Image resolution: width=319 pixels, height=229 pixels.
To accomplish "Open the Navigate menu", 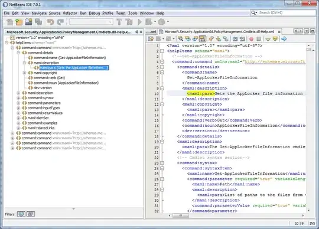I will click(39, 13).
